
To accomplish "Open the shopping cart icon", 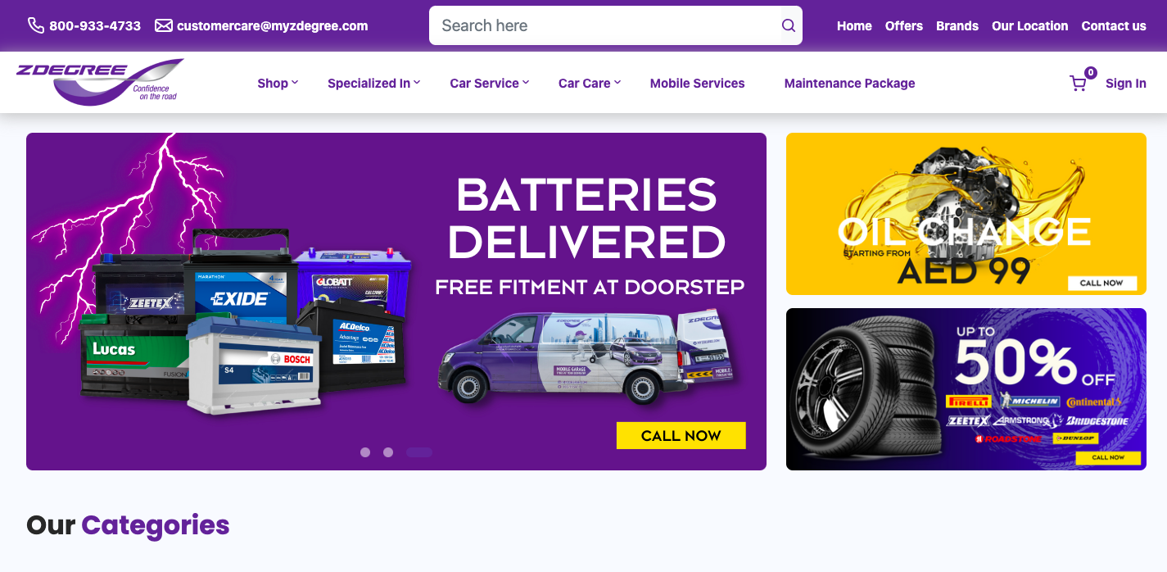I will (1078, 84).
